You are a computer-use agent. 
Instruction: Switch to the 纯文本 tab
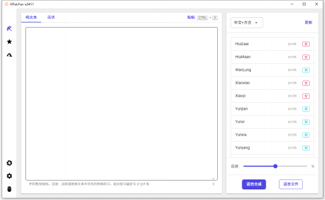pyautogui.click(x=31, y=17)
